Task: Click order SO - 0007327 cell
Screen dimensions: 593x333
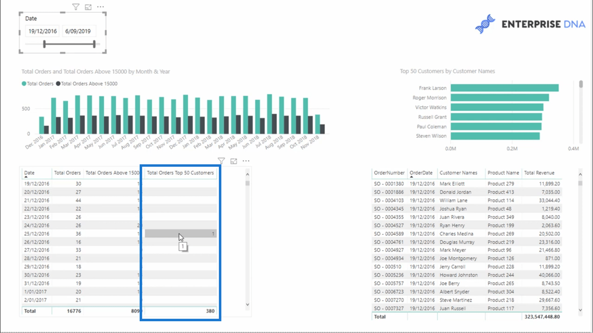Action: pyautogui.click(x=389, y=308)
